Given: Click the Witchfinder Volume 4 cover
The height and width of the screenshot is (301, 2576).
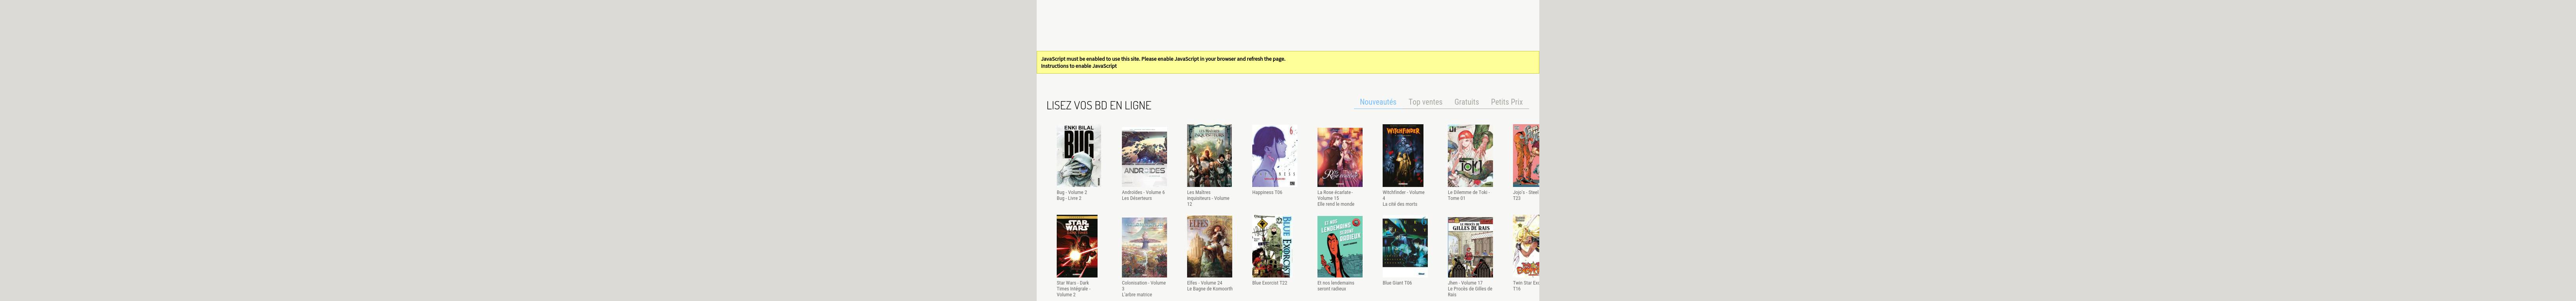Looking at the screenshot, I should click(x=1403, y=156).
